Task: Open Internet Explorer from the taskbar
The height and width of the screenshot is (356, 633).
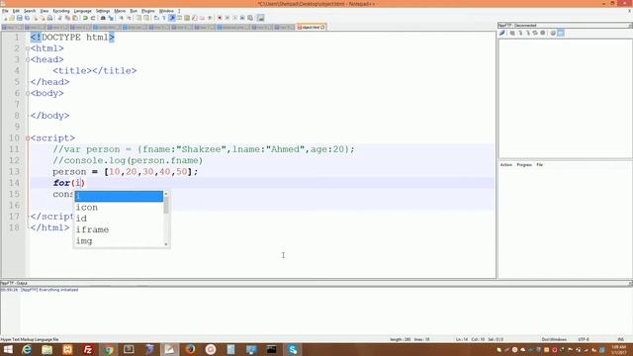Action: [27, 349]
